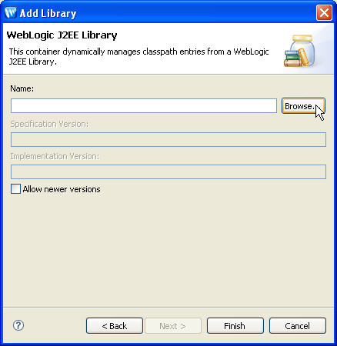Image resolution: width=337 pixels, height=346 pixels.
Task: Click the Name: label
Action: (22, 88)
